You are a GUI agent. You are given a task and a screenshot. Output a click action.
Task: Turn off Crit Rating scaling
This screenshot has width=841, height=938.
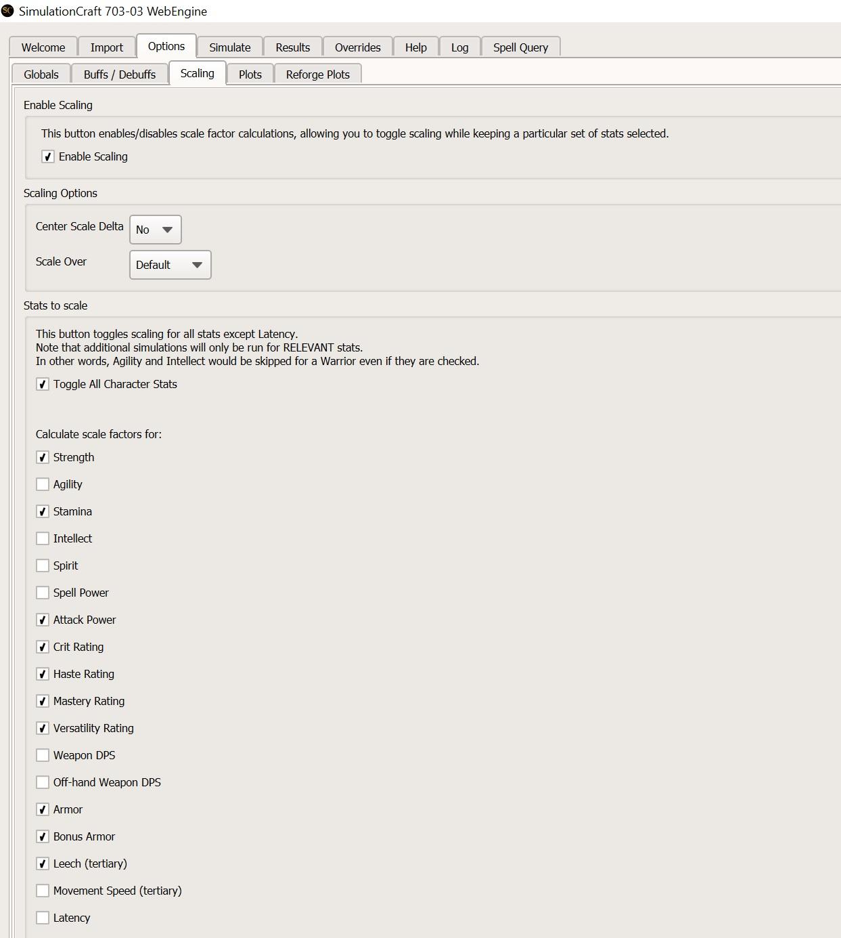click(x=43, y=647)
